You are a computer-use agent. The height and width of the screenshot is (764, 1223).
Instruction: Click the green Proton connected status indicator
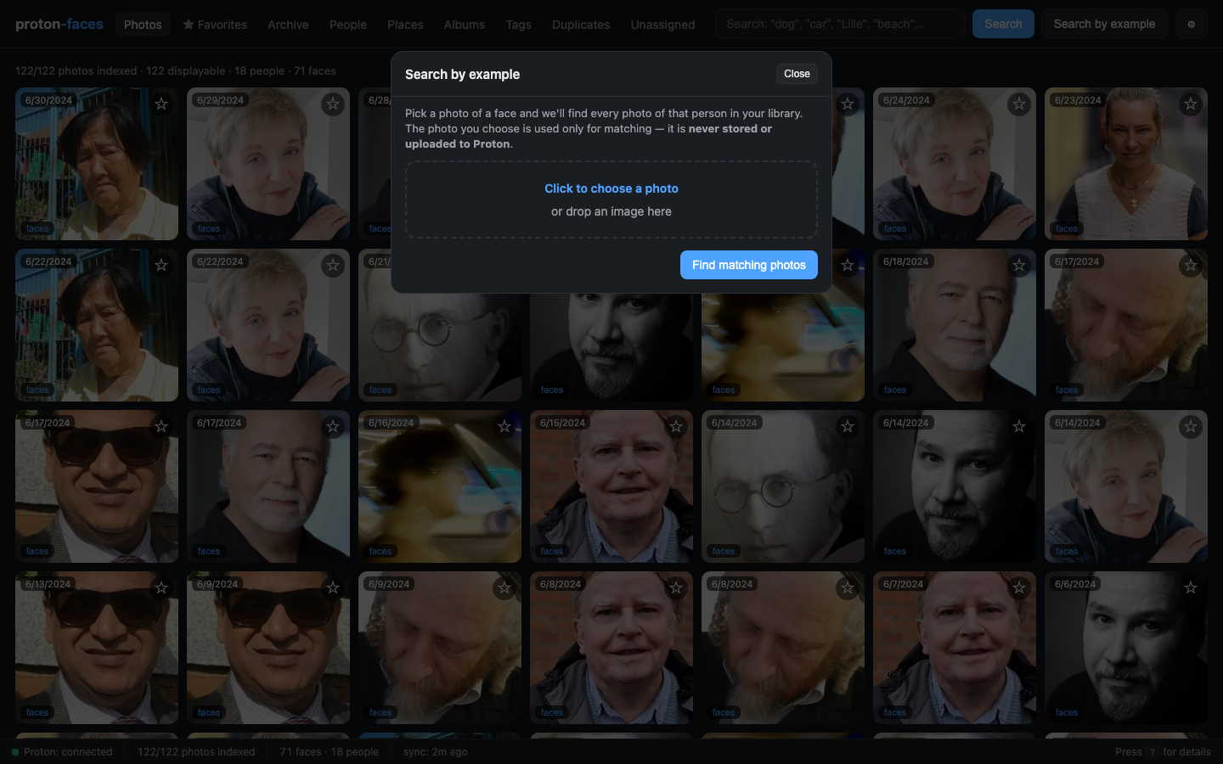pyautogui.click(x=15, y=752)
